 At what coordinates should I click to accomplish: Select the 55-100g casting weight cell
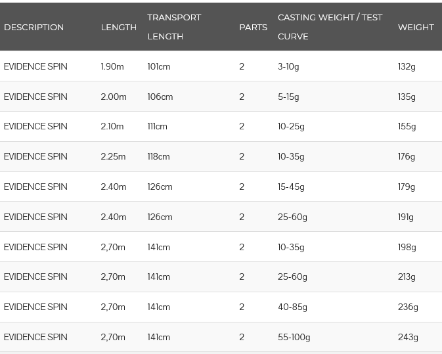tap(294, 337)
